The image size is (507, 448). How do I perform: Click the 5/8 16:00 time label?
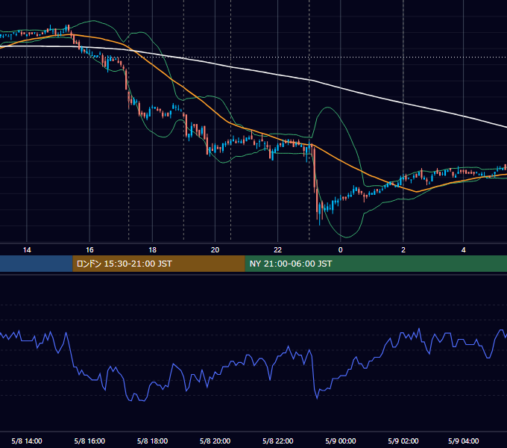coord(89,441)
